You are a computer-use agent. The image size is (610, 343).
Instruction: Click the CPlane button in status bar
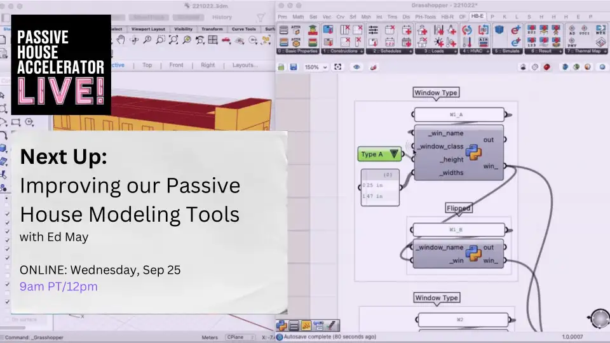(241, 337)
